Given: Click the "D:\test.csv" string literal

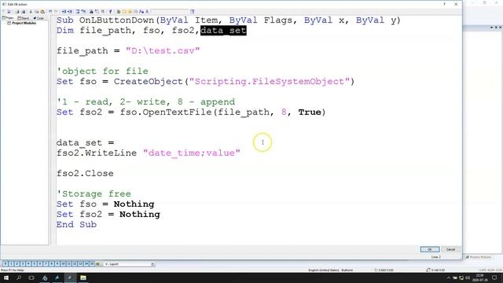Looking at the screenshot, I should point(163,50).
